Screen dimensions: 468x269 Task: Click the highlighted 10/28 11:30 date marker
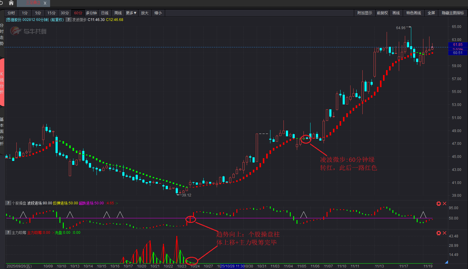[x=232, y=266]
